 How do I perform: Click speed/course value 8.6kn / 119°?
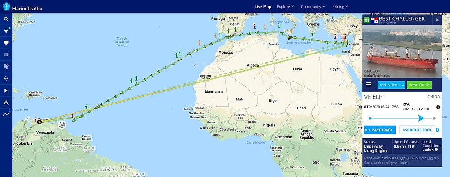click(x=405, y=146)
